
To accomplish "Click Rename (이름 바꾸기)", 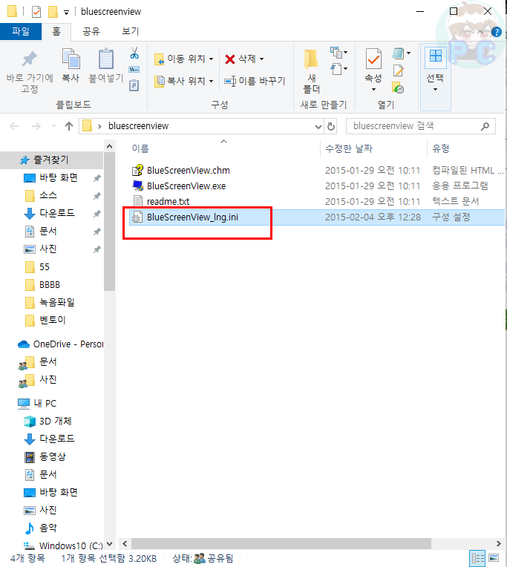I will (x=255, y=81).
